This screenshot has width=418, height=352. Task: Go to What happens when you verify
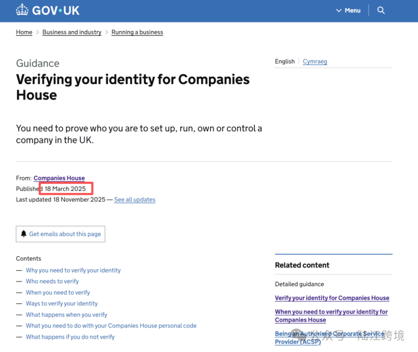coord(66,315)
